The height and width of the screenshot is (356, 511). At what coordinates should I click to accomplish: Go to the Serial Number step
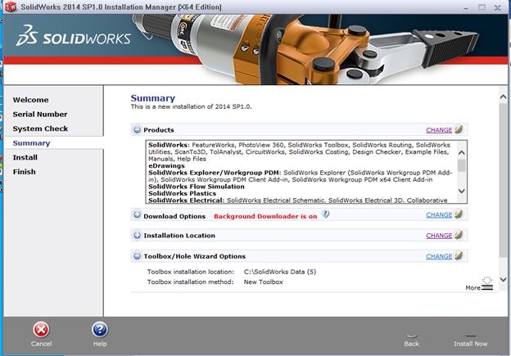(40, 115)
